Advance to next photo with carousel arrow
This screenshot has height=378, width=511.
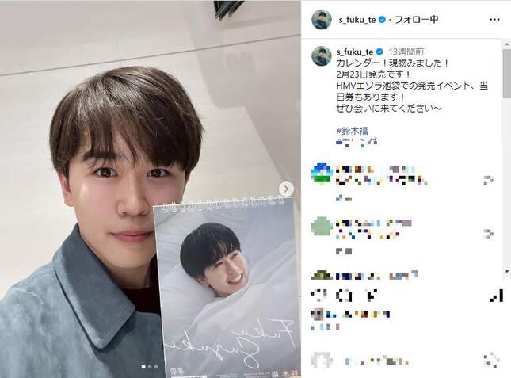tap(286, 189)
